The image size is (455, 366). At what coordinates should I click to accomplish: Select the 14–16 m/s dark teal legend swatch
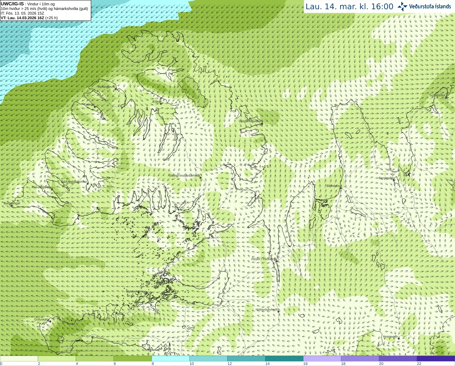point(284,359)
